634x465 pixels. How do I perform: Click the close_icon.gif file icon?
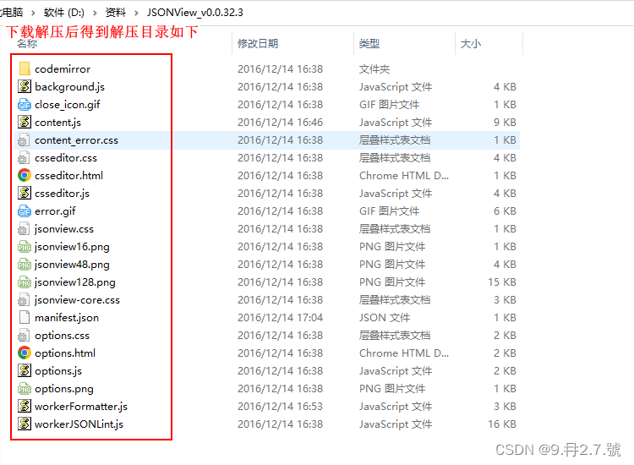click(x=25, y=104)
